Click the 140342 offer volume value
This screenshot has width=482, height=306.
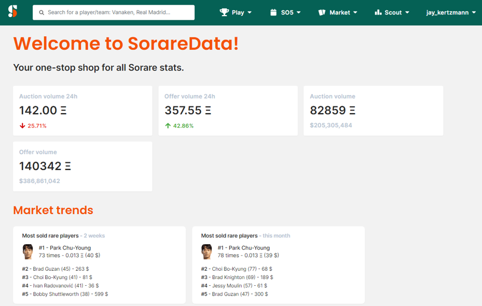pyautogui.click(x=40, y=166)
